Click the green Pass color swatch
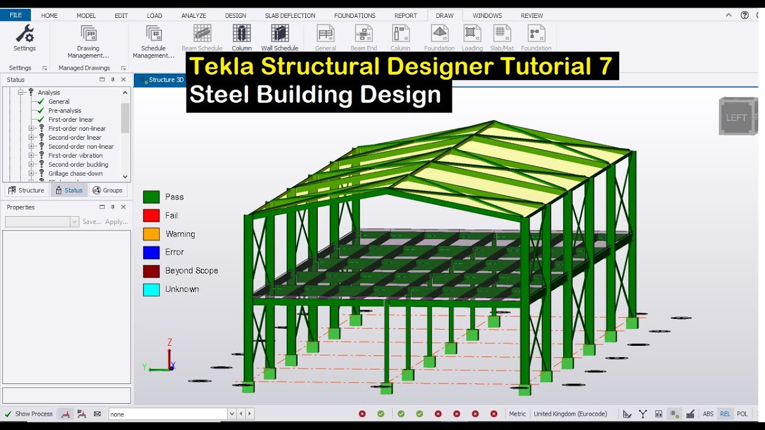Image resolution: width=765 pixels, height=430 pixels. coord(151,196)
